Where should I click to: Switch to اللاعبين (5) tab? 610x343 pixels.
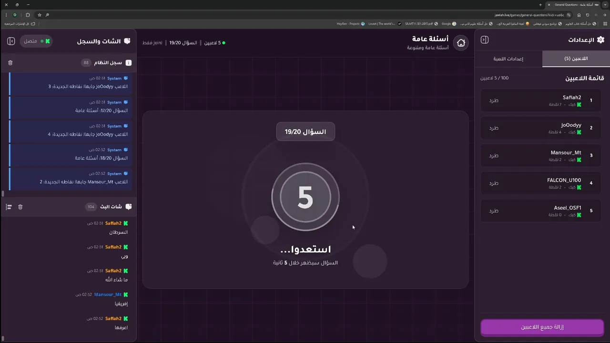(x=576, y=59)
